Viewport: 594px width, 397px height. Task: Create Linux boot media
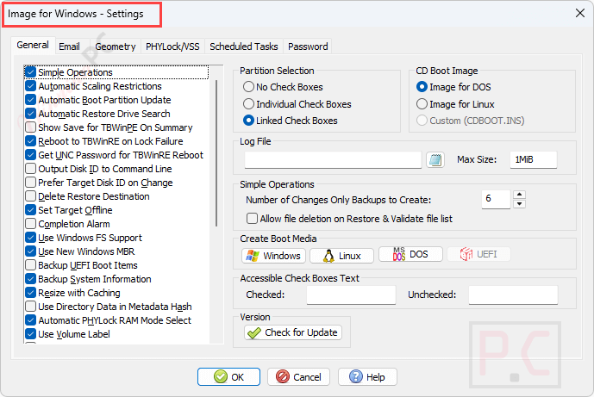[341, 256]
